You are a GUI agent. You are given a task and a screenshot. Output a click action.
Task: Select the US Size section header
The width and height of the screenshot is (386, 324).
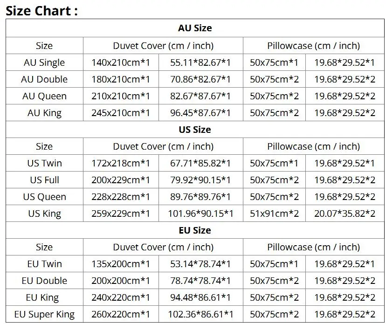point(194,130)
